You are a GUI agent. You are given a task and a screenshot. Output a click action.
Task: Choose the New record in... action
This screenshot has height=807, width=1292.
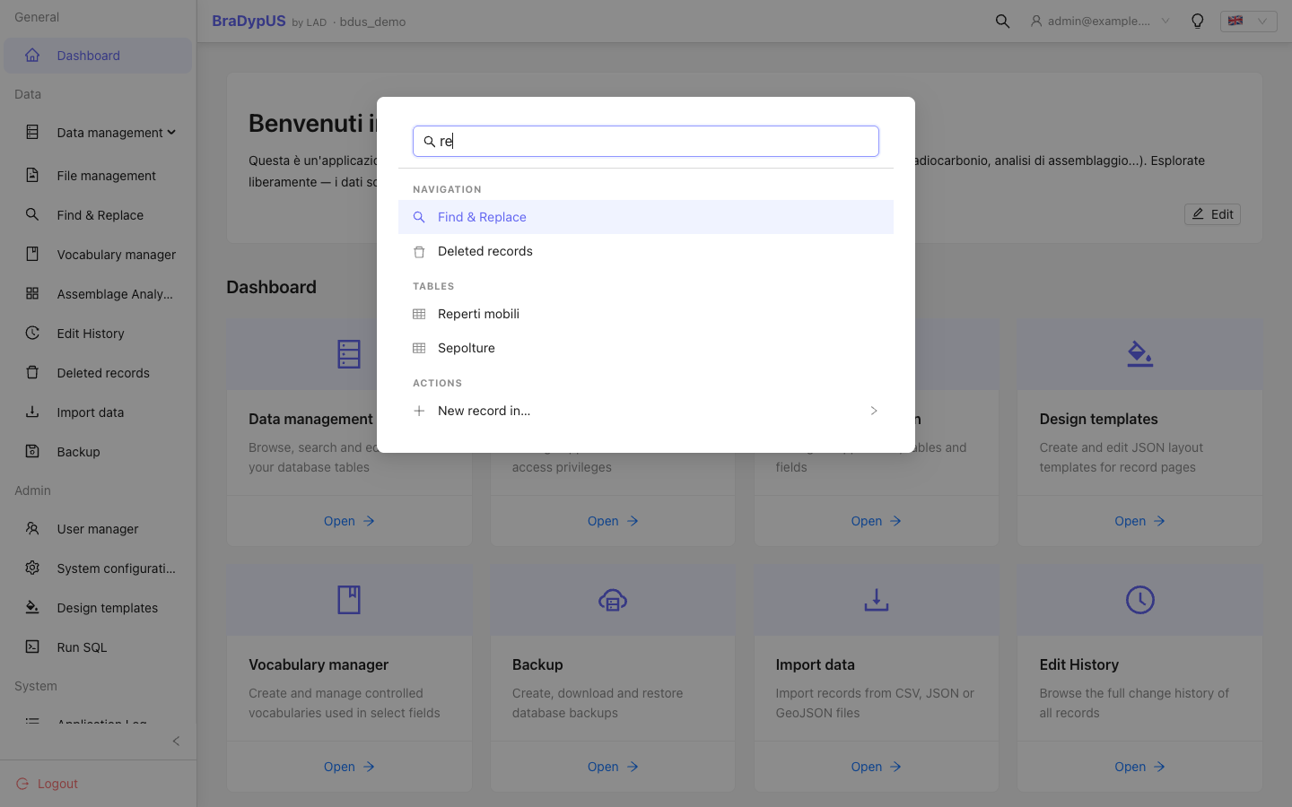[646, 411]
